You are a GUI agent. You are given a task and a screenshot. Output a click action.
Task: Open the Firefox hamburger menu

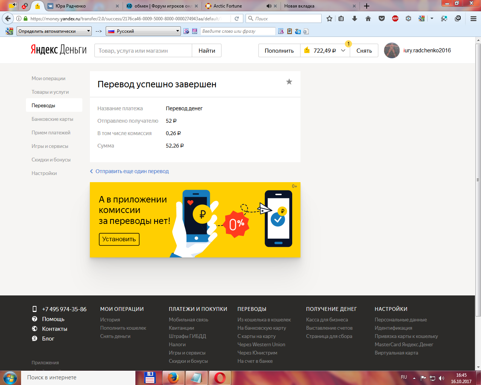[473, 18]
